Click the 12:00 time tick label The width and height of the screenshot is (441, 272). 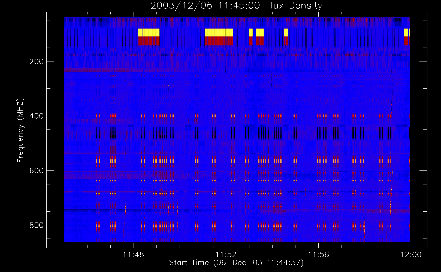(x=411, y=255)
